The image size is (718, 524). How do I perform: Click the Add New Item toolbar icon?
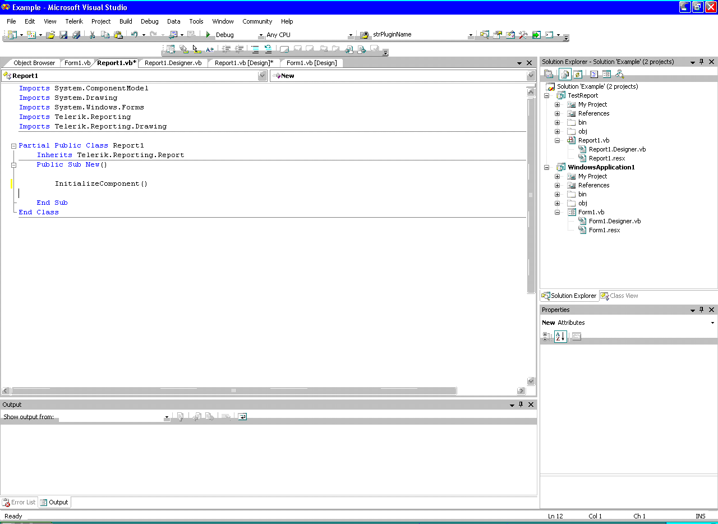pyautogui.click(x=31, y=35)
